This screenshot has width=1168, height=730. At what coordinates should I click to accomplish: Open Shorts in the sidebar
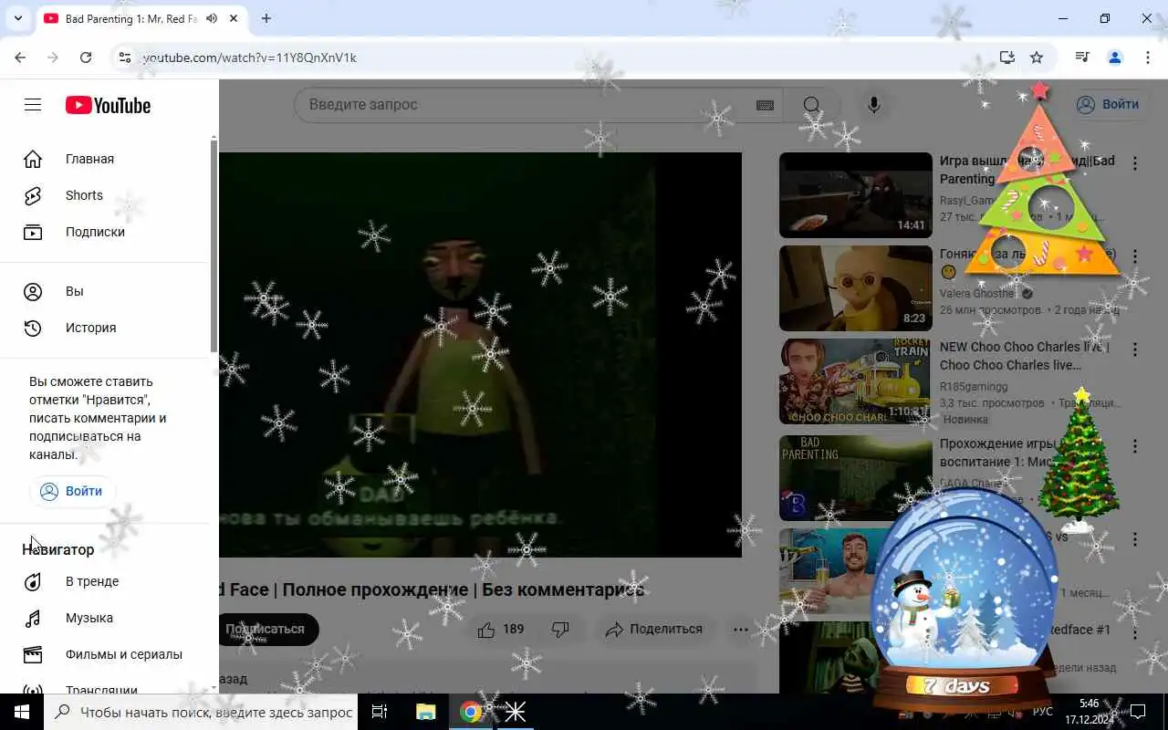tap(103, 195)
